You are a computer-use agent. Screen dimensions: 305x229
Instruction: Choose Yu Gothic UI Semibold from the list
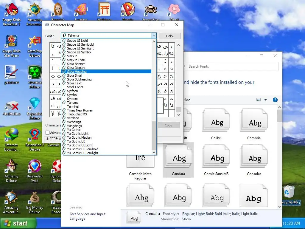pyautogui.click(x=106, y=149)
